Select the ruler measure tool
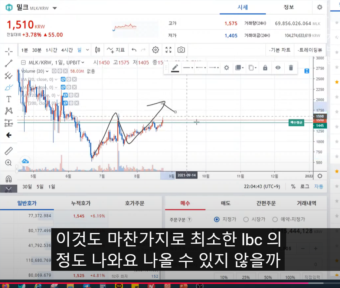This screenshot has height=288, width=340. point(9,151)
